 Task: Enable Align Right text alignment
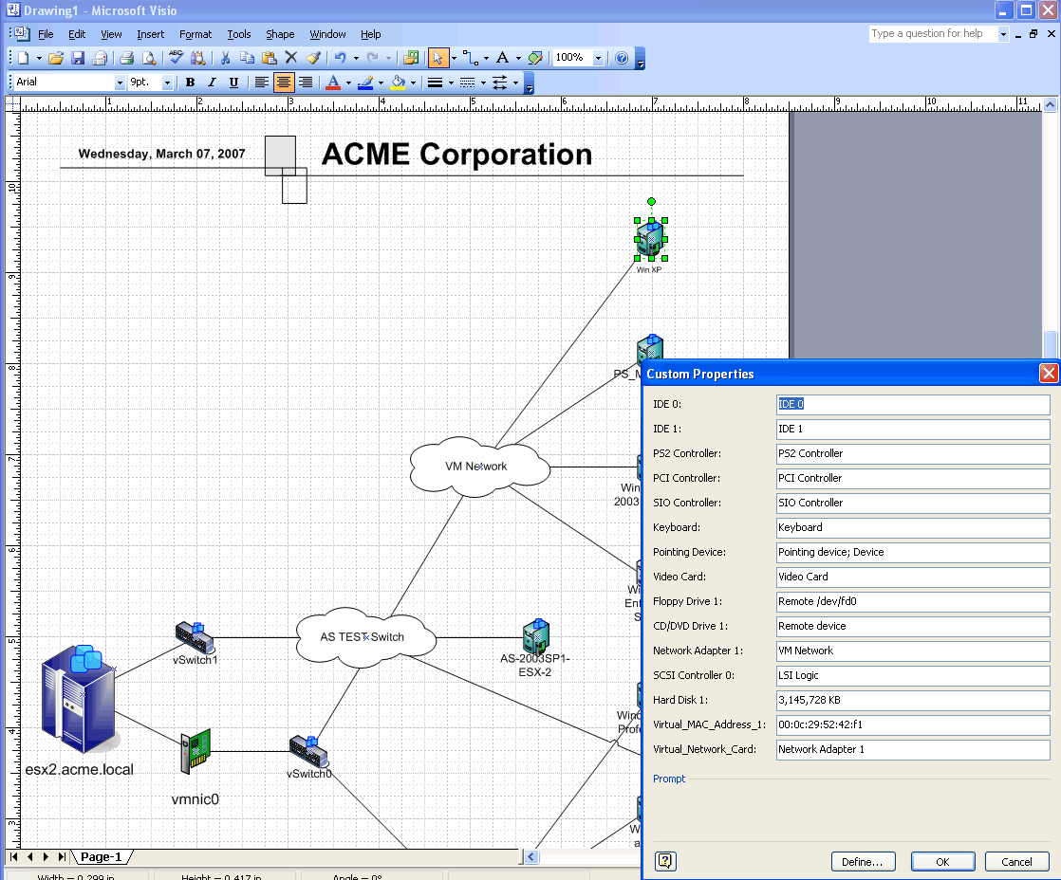click(306, 82)
